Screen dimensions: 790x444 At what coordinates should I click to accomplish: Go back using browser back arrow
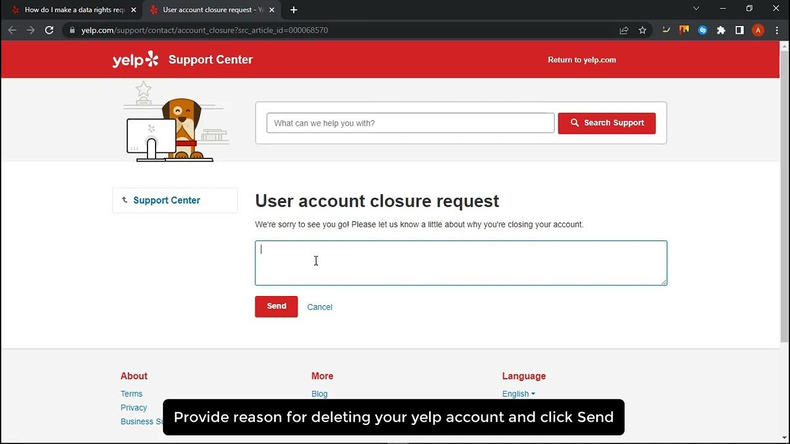12,30
